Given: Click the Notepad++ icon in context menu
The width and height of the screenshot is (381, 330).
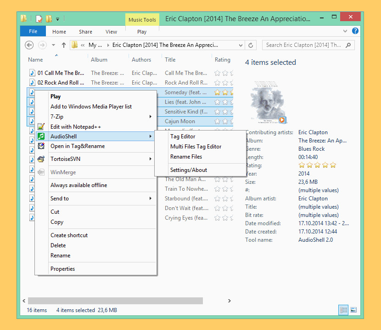Looking at the screenshot, I should tap(41, 126).
